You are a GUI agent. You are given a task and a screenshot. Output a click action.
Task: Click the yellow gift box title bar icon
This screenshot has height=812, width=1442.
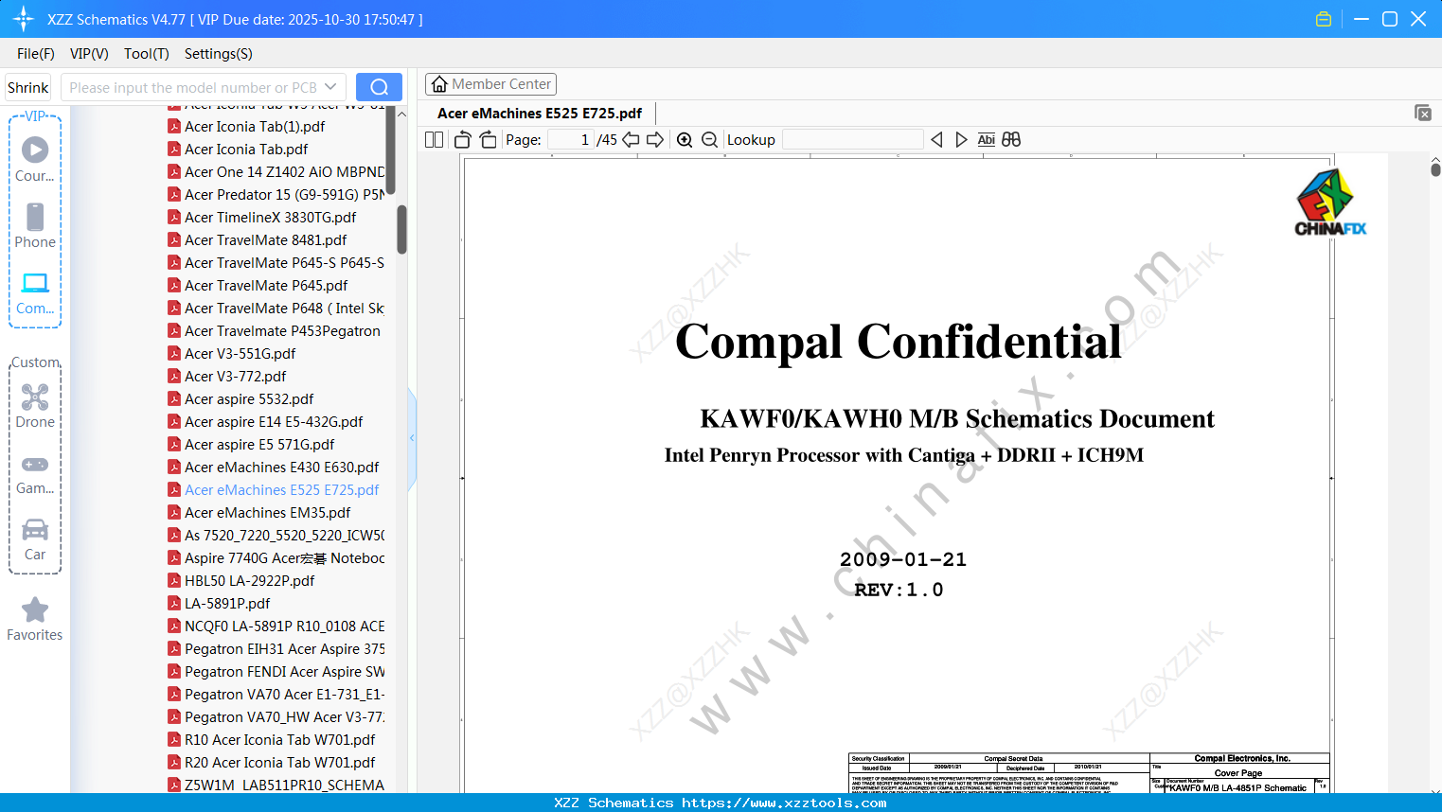[1324, 19]
